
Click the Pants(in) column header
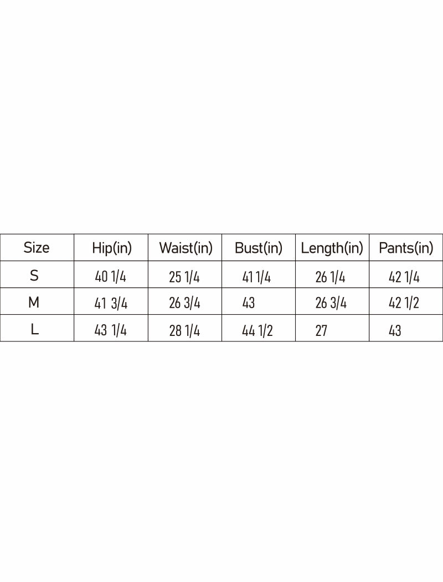click(406, 248)
